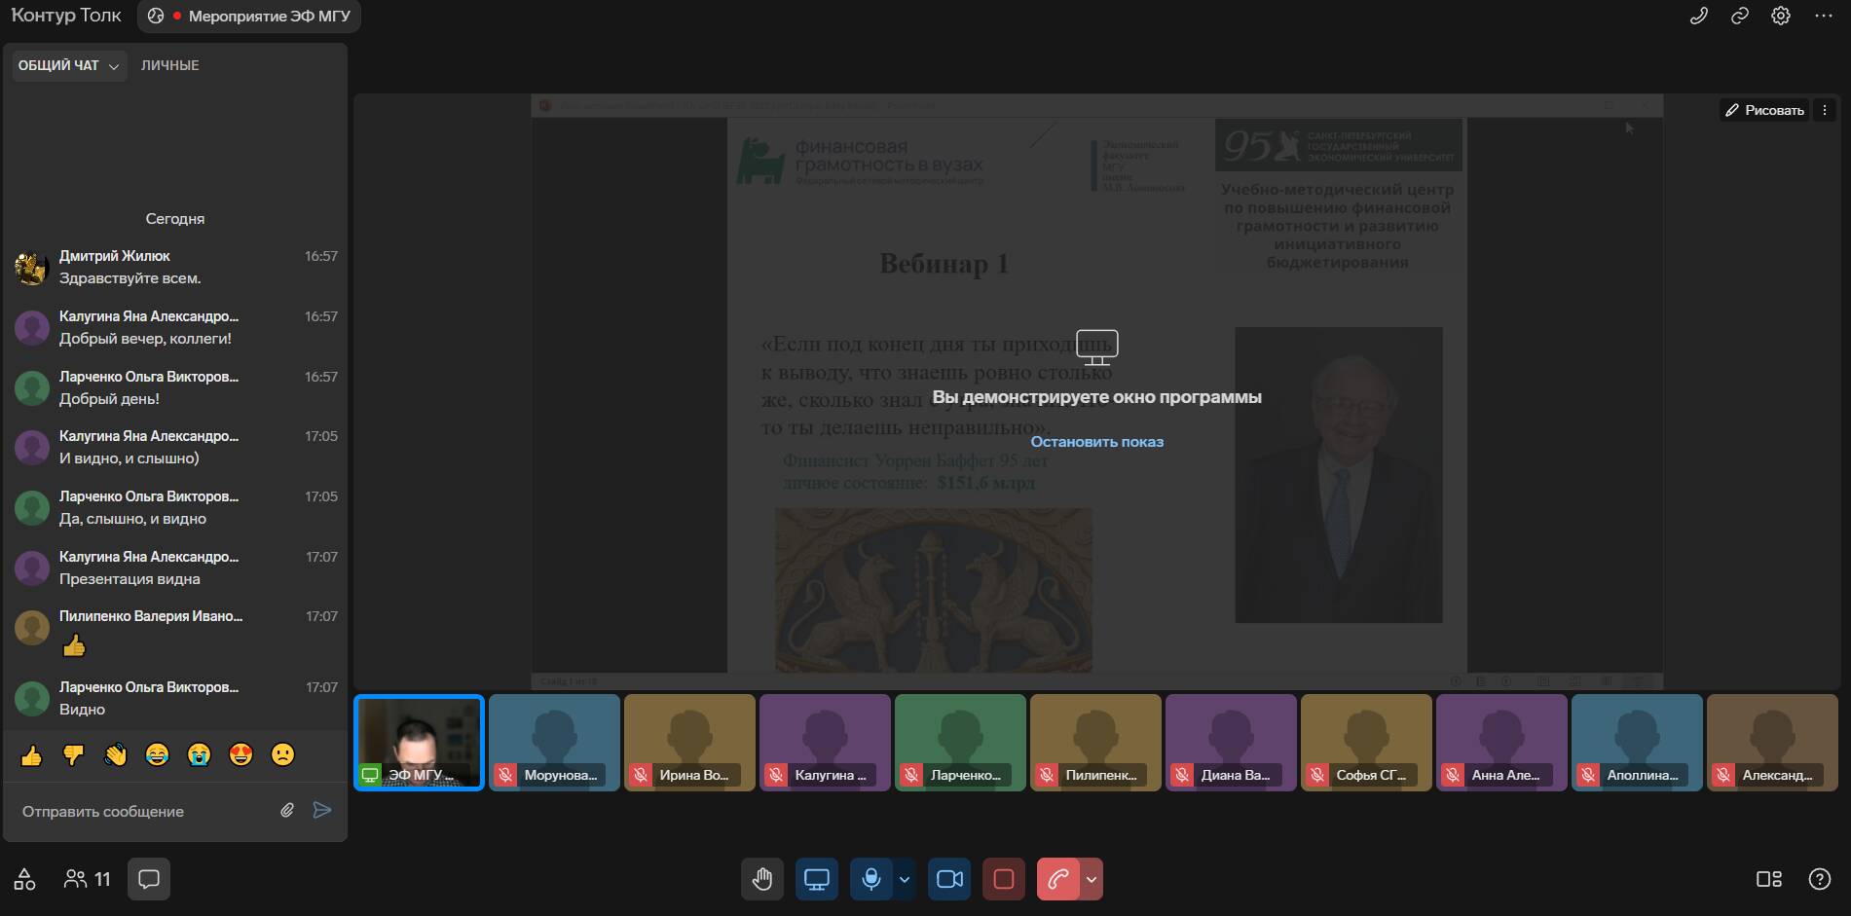Click the screen share monitor button

tap(816, 879)
